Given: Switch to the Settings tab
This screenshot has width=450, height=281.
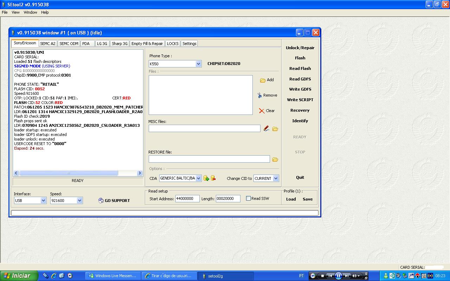Looking at the screenshot, I should tap(189, 44).
